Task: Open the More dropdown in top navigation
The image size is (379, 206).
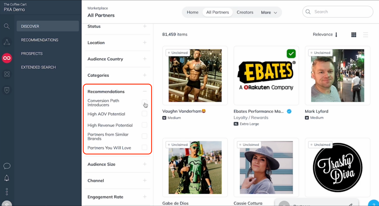Action: (269, 12)
